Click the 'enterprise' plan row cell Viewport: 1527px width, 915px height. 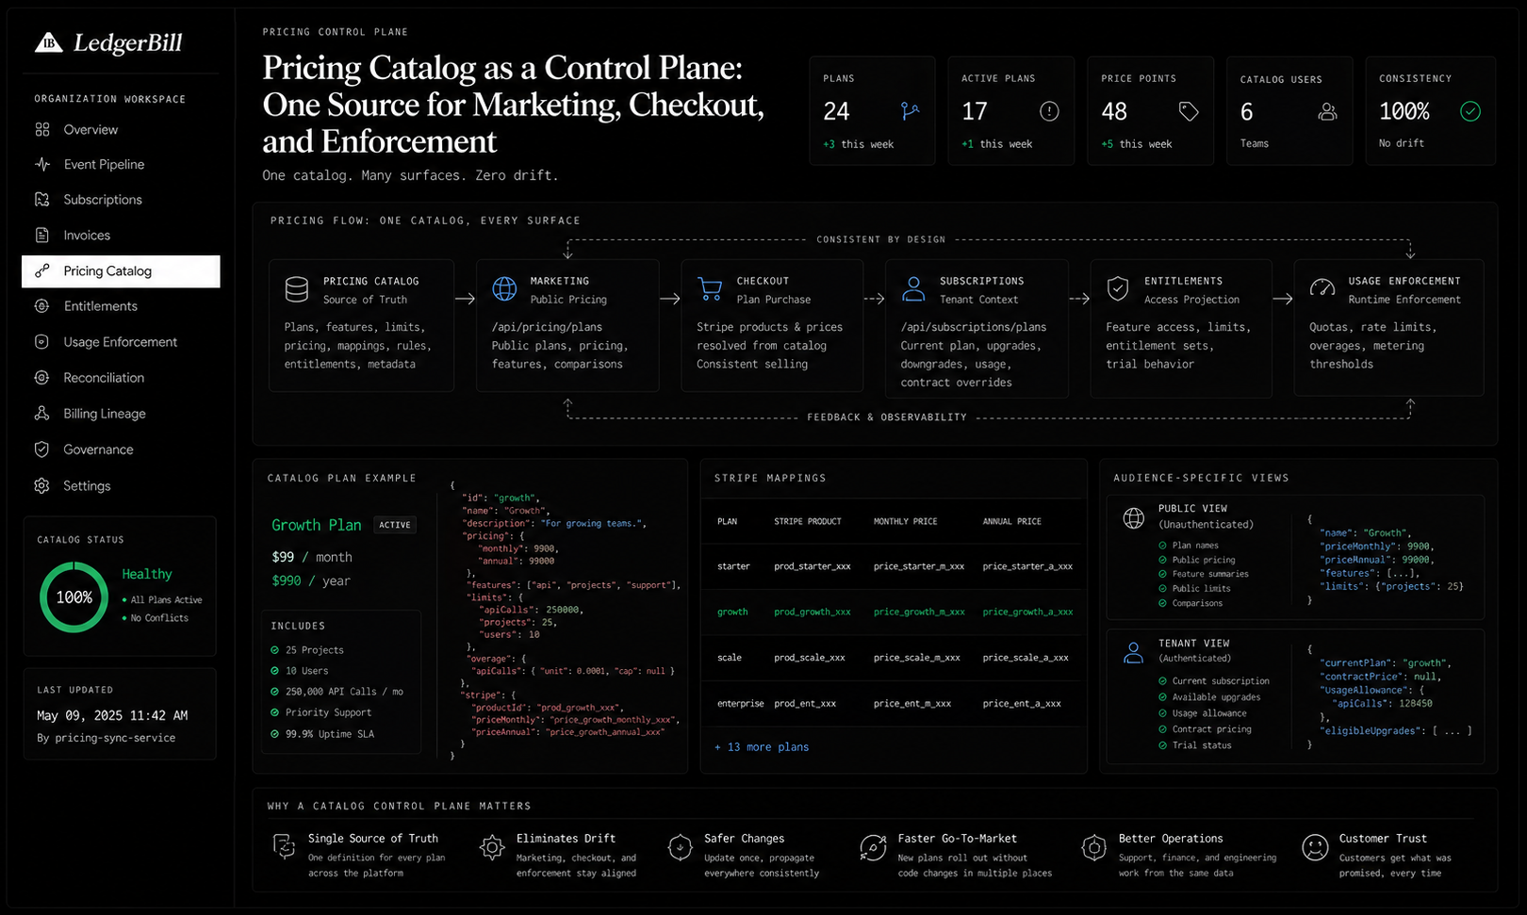click(741, 703)
